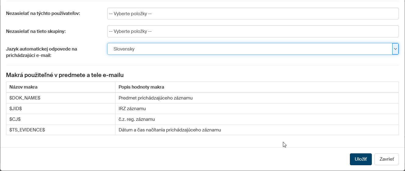
Task: Click the Predmet prichádzajúceho záznamu description
Action: [156, 98]
